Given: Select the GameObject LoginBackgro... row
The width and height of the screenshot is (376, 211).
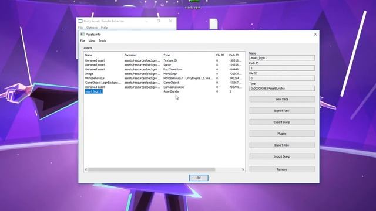Looking at the screenshot, I should click(x=164, y=83).
